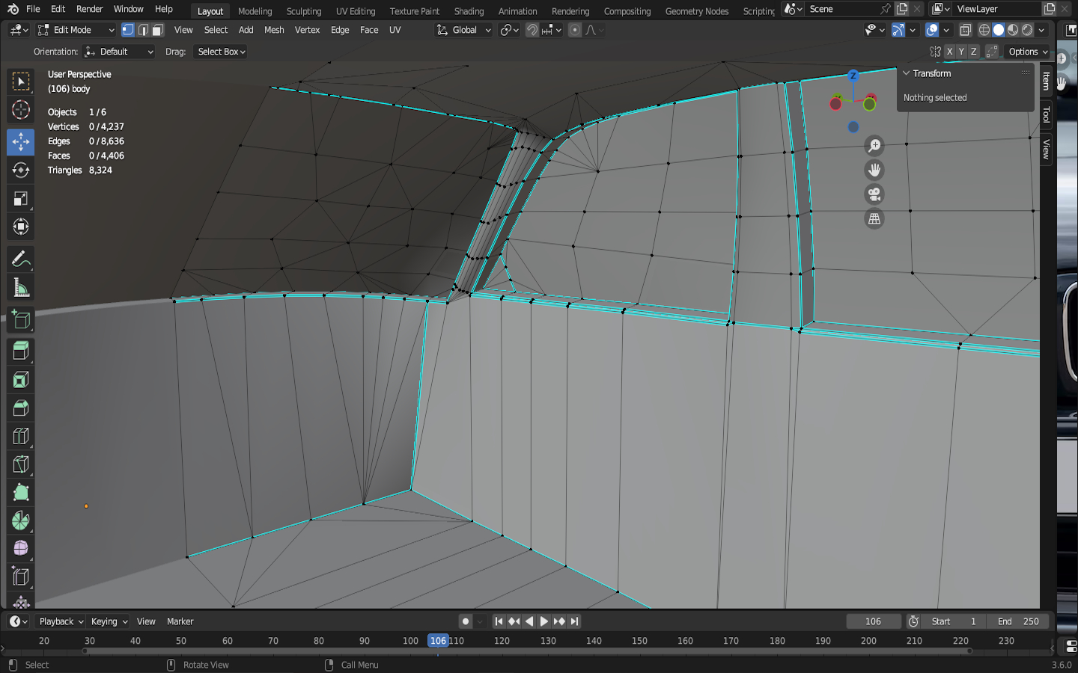The height and width of the screenshot is (673, 1078).
Task: Choose the Measure ruler tool
Action: pos(21,288)
